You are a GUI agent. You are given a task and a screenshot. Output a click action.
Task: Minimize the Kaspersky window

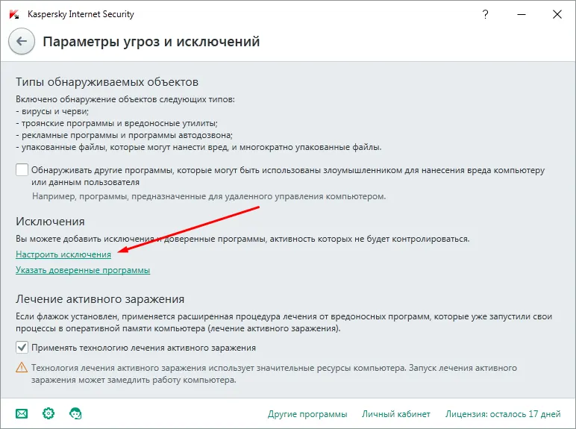pos(522,14)
